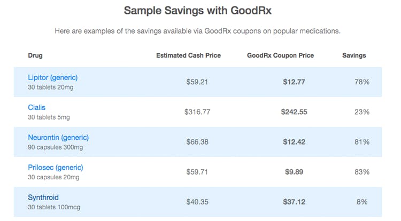Open the Synthroid drug link
The image size is (401, 221).
click(x=43, y=198)
